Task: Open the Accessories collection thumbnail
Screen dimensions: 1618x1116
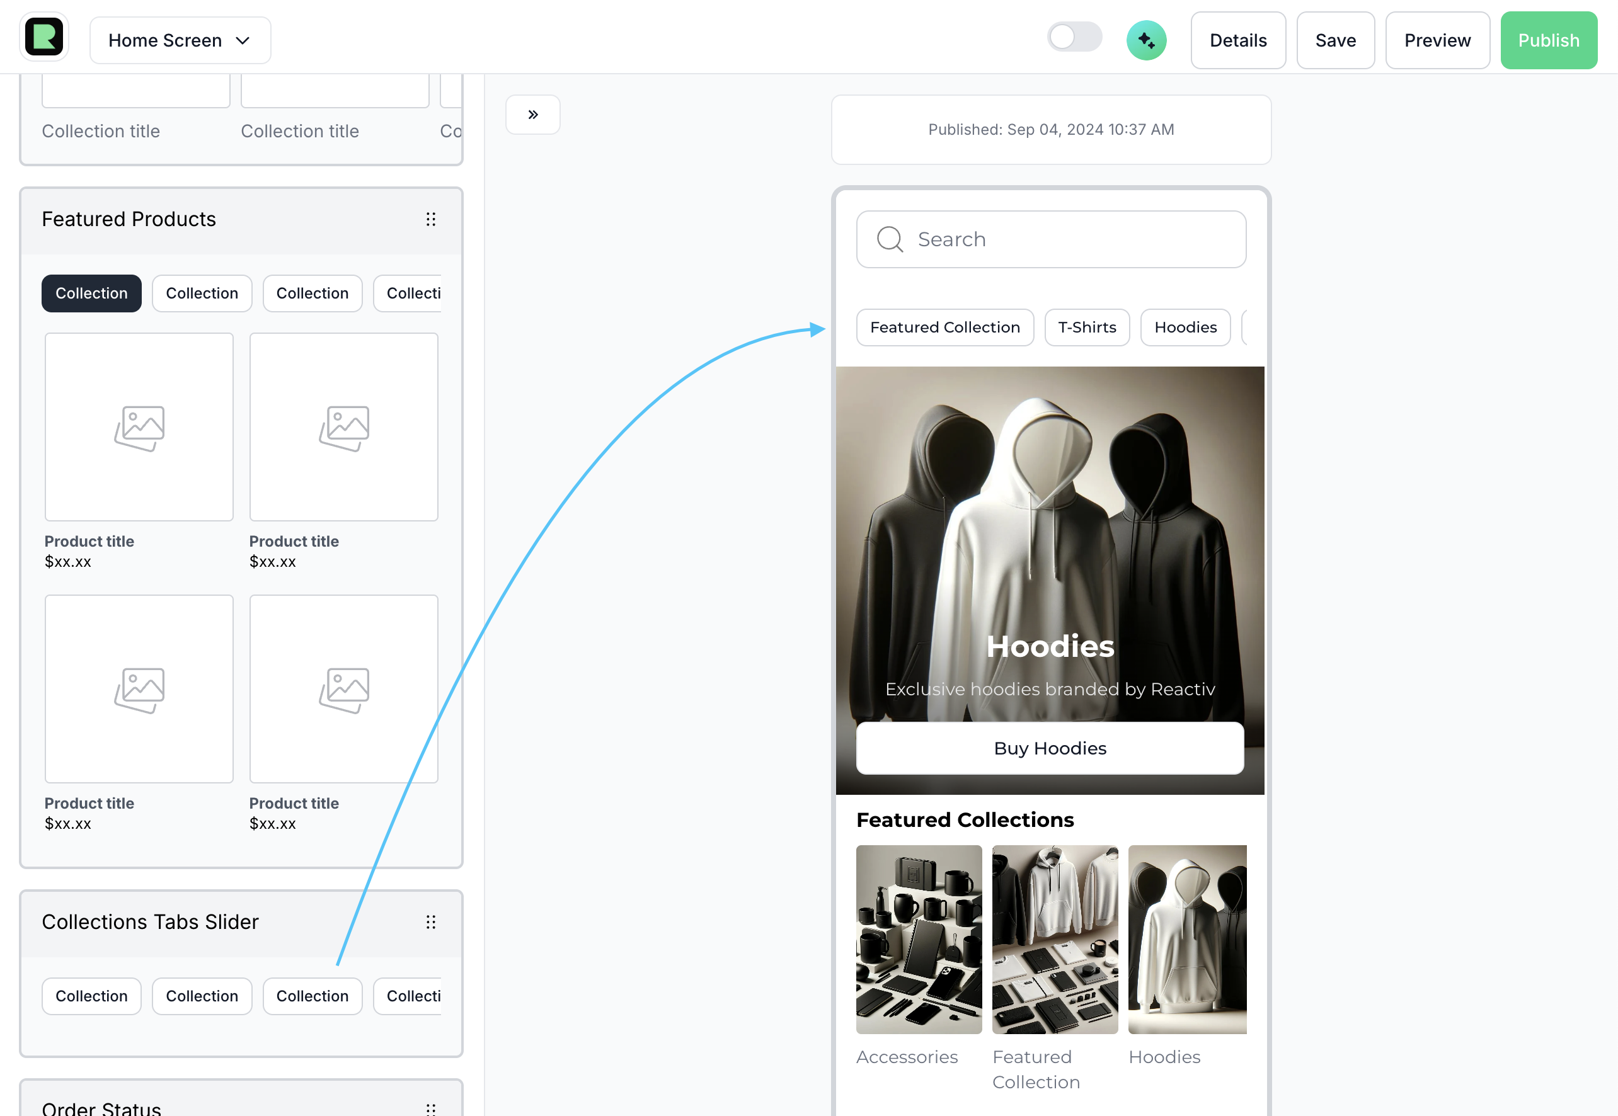Action: click(919, 939)
